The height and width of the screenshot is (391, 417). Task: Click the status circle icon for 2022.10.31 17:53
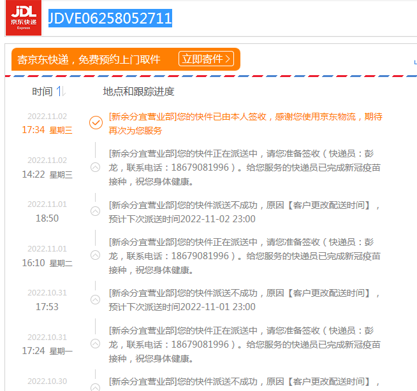pyautogui.click(x=95, y=300)
